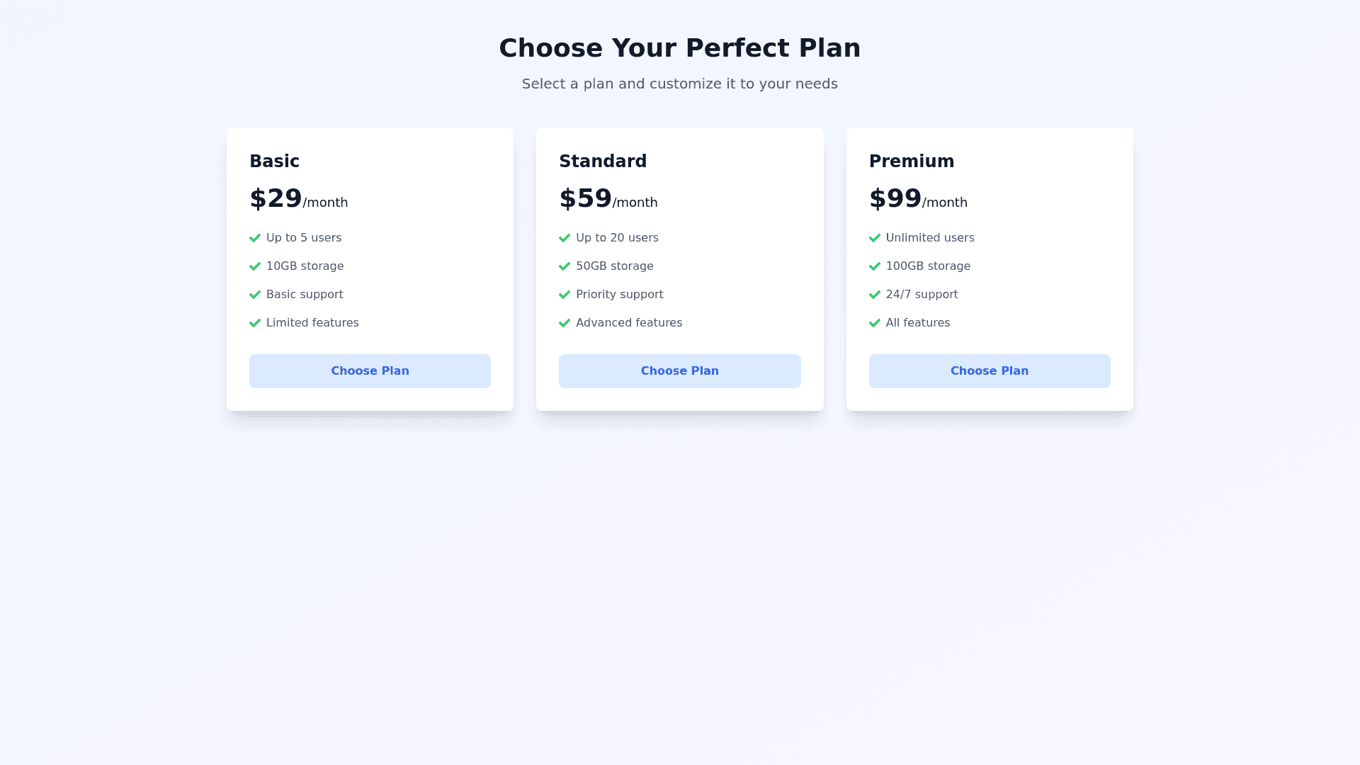Click checkmark icon next to Advanced features
1360x765 pixels.
[x=565, y=323]
